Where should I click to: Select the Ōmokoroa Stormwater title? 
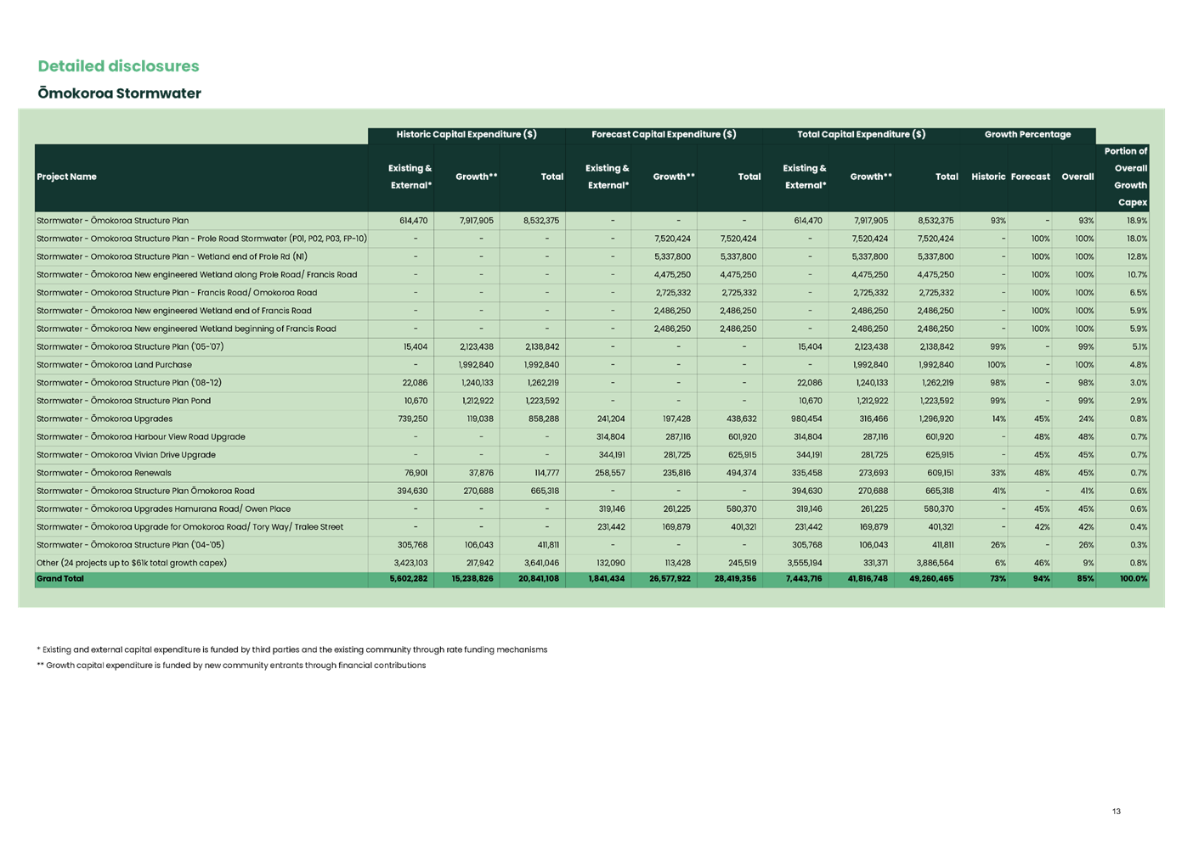click(118, 93)
